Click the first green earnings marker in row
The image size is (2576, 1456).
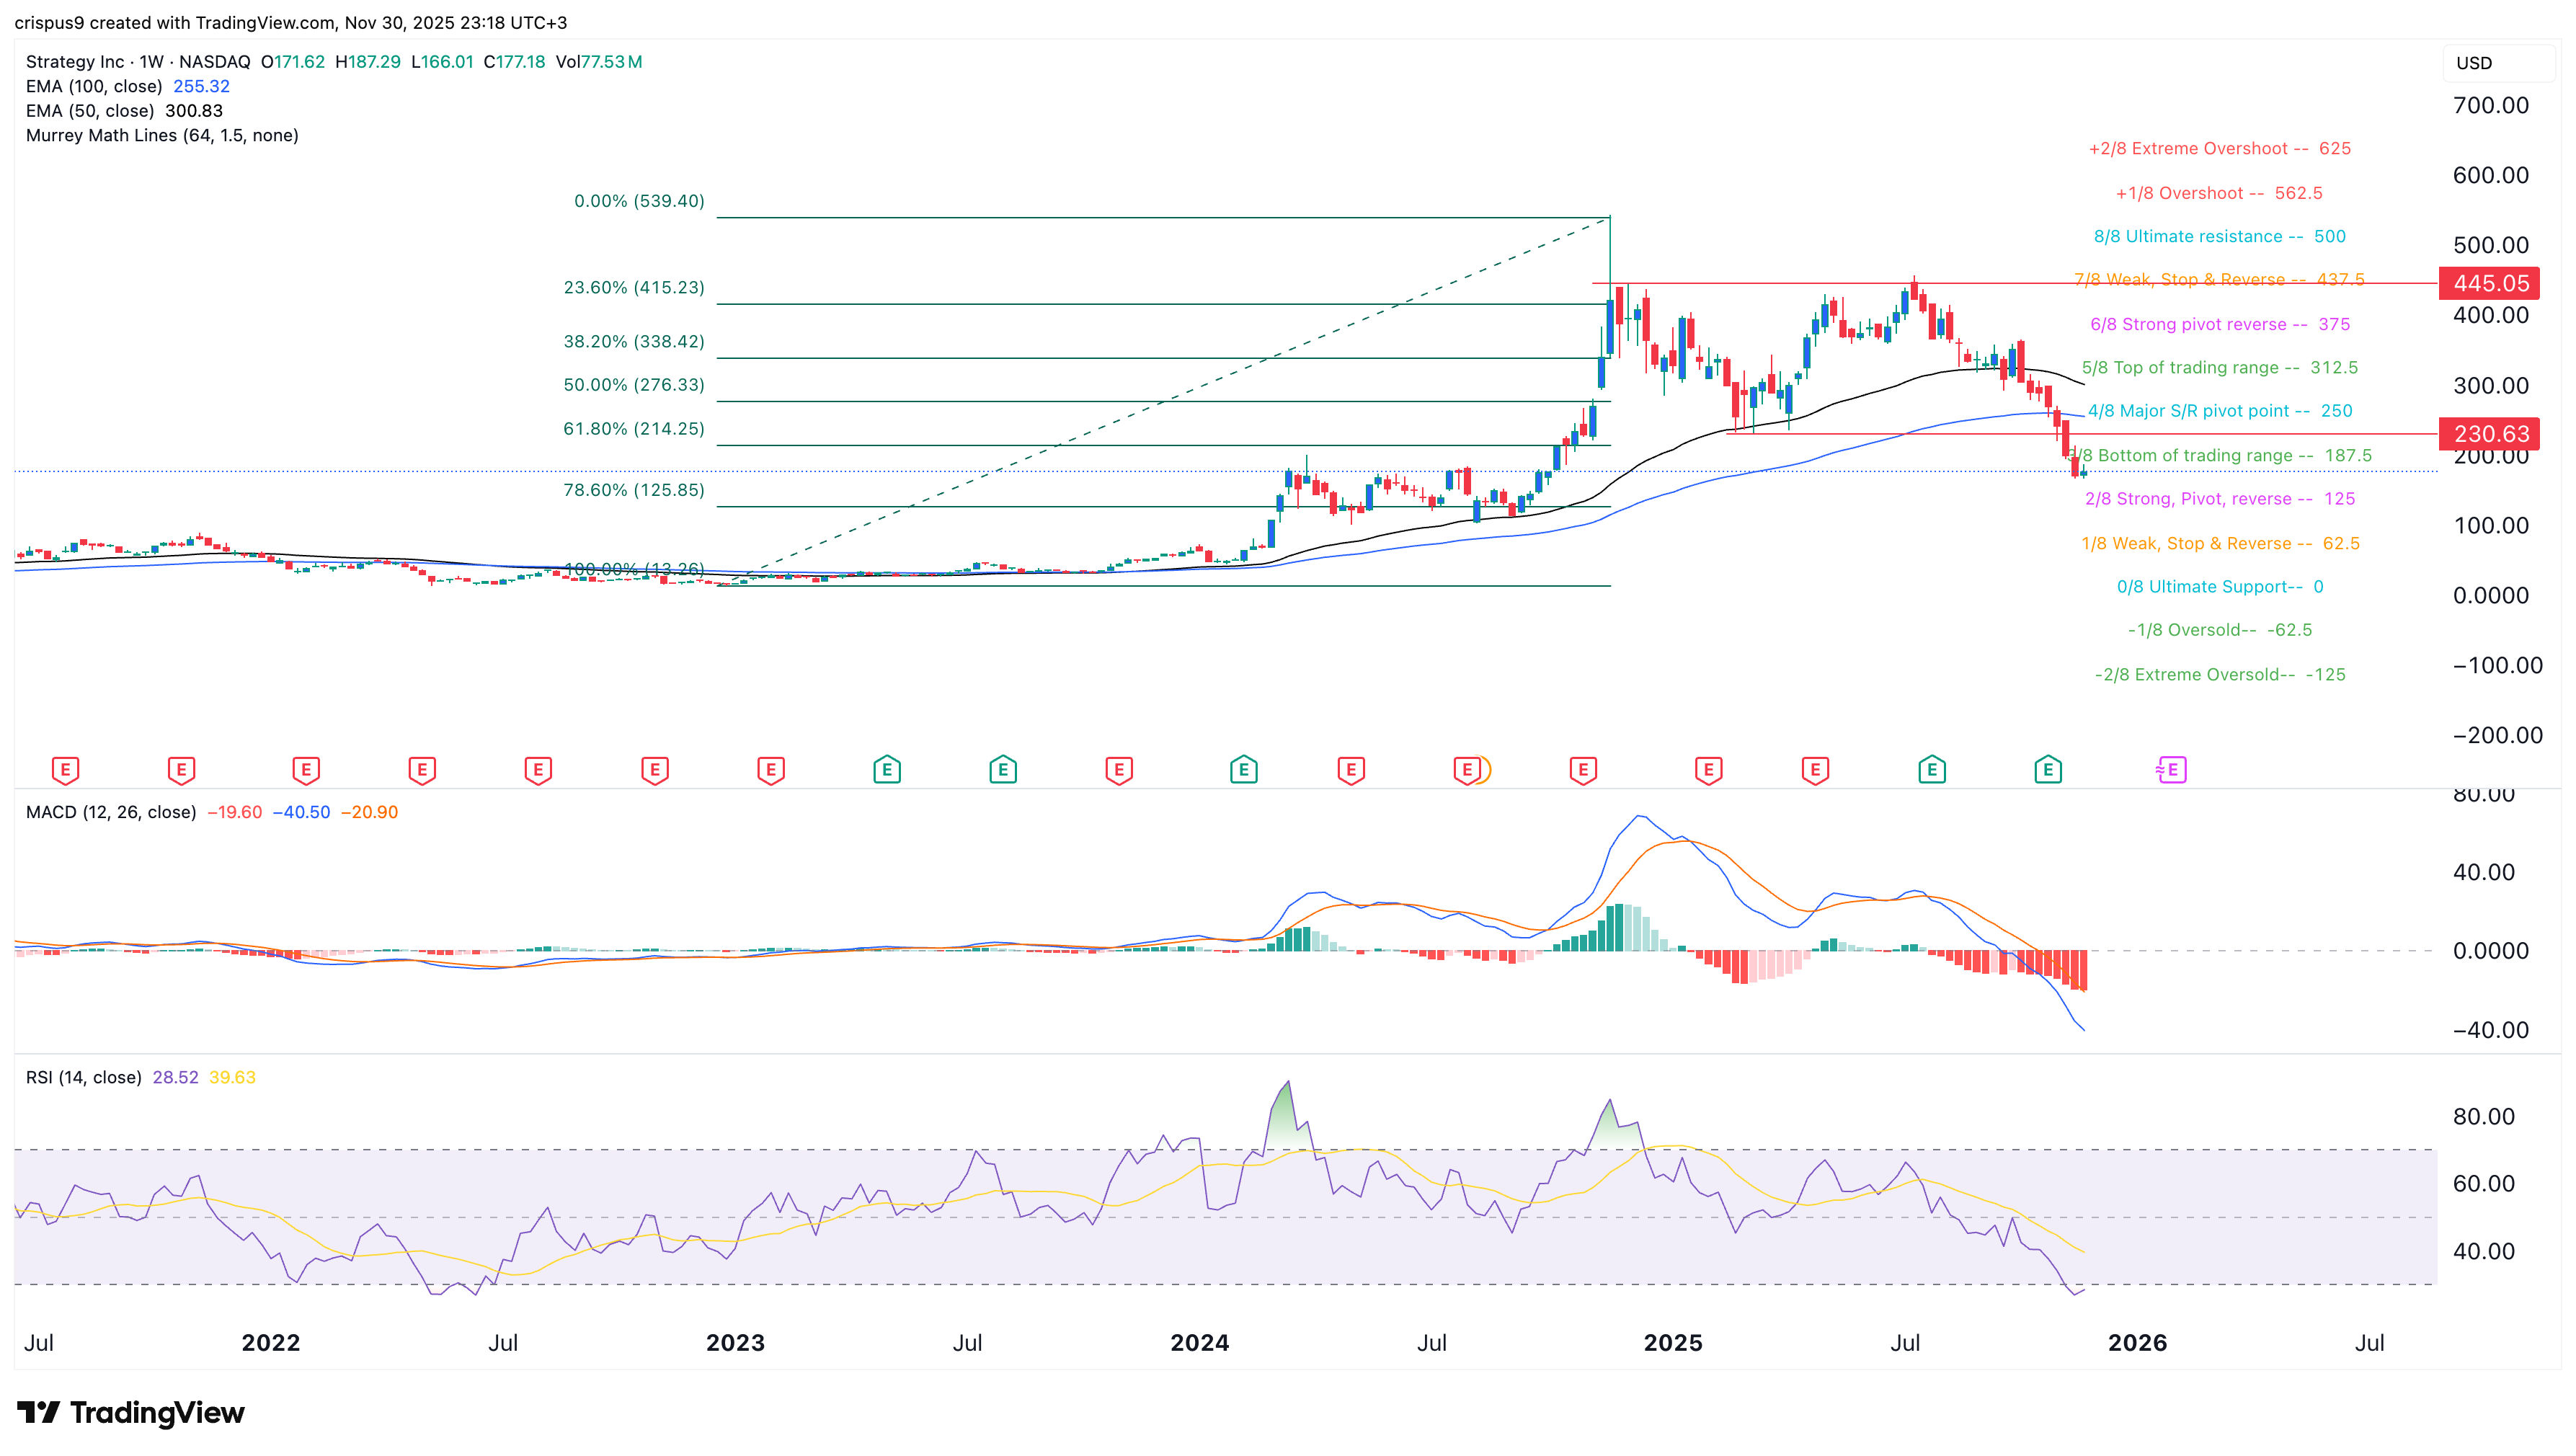887,770
